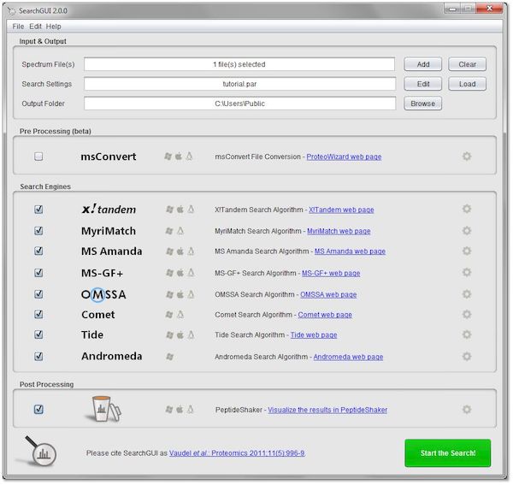The width and height of the screenshot is (513, 485).
Task: Open the X!Tandem web page link
Action: point(341,210)
